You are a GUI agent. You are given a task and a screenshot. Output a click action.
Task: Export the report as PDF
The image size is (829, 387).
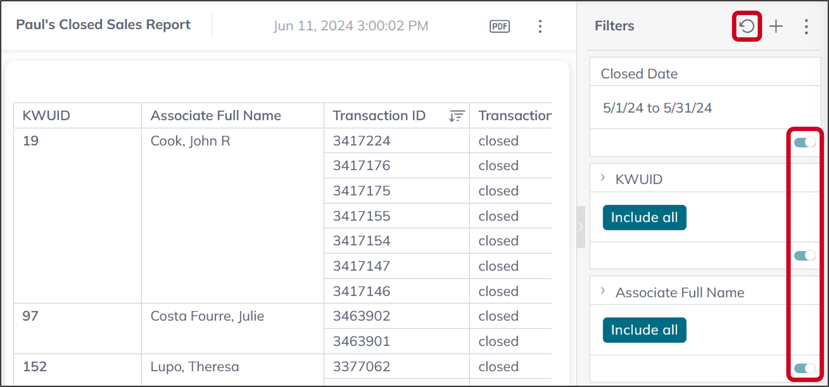coord(499,26)
